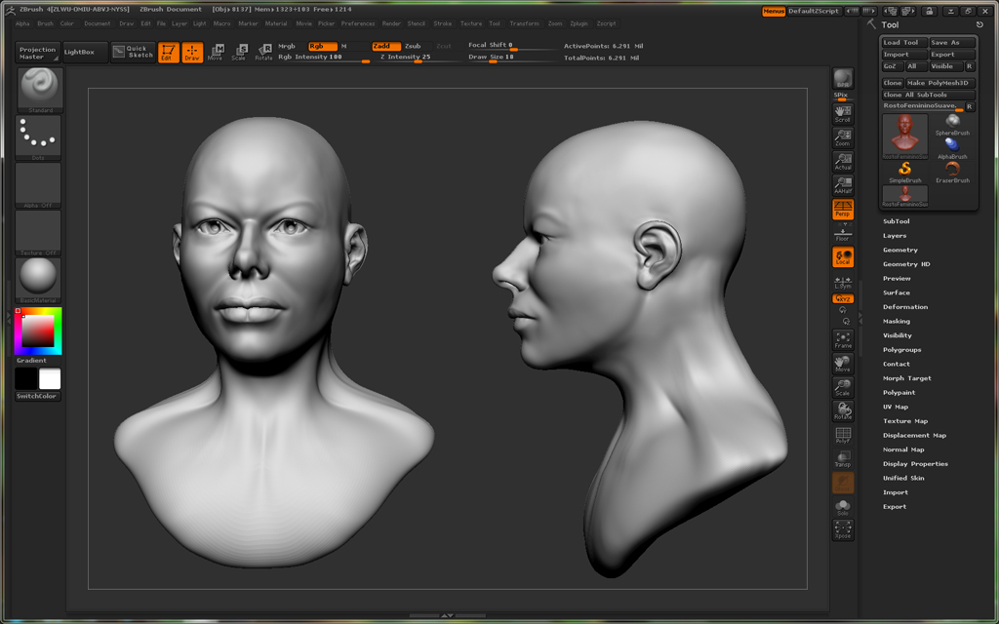Image resolution: width=999 pixels, height=624 pixels.
Task: Toggle the Floor grid
Action: pos(843,234)
